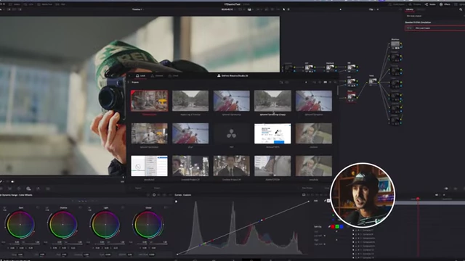Viewport: 465px width, 261px height.
Task: Click the Temp value field below wheels
Action: coord(20,254)
